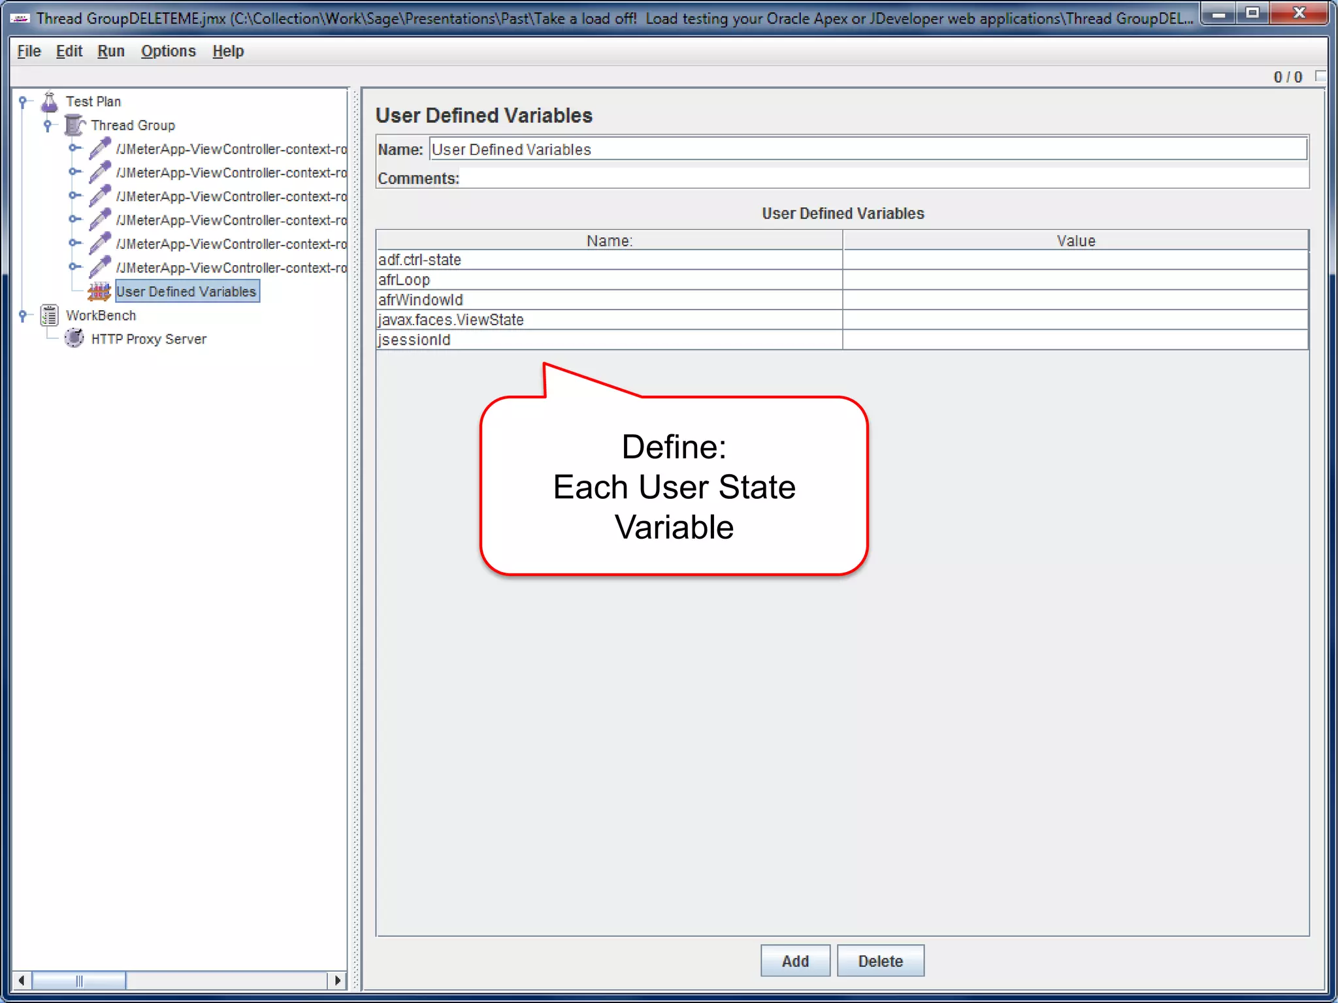Collapse the WorkBench tree node
This screenshot has height=1003, width=1338.
point(24,315)
